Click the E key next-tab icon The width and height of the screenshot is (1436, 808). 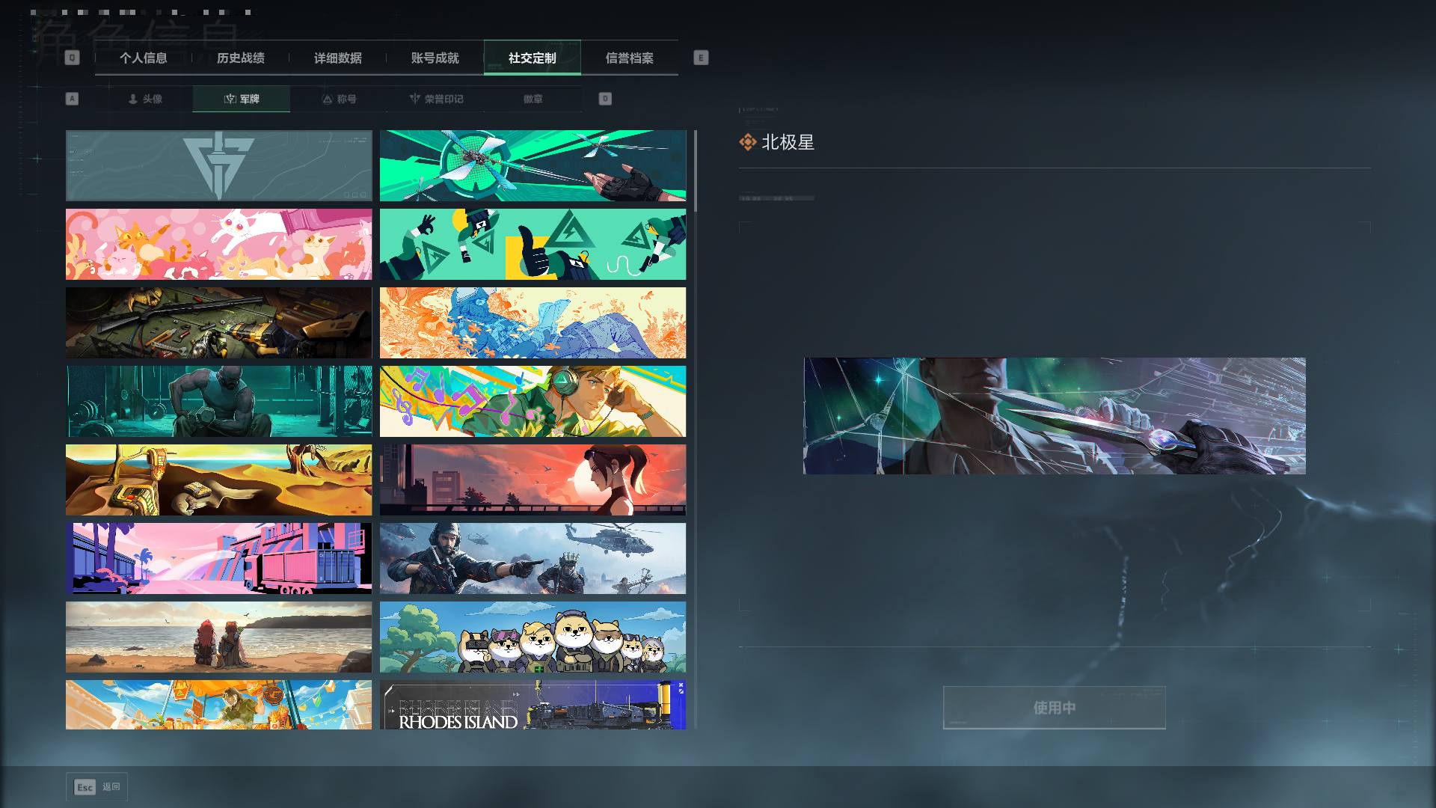point(701,58)
